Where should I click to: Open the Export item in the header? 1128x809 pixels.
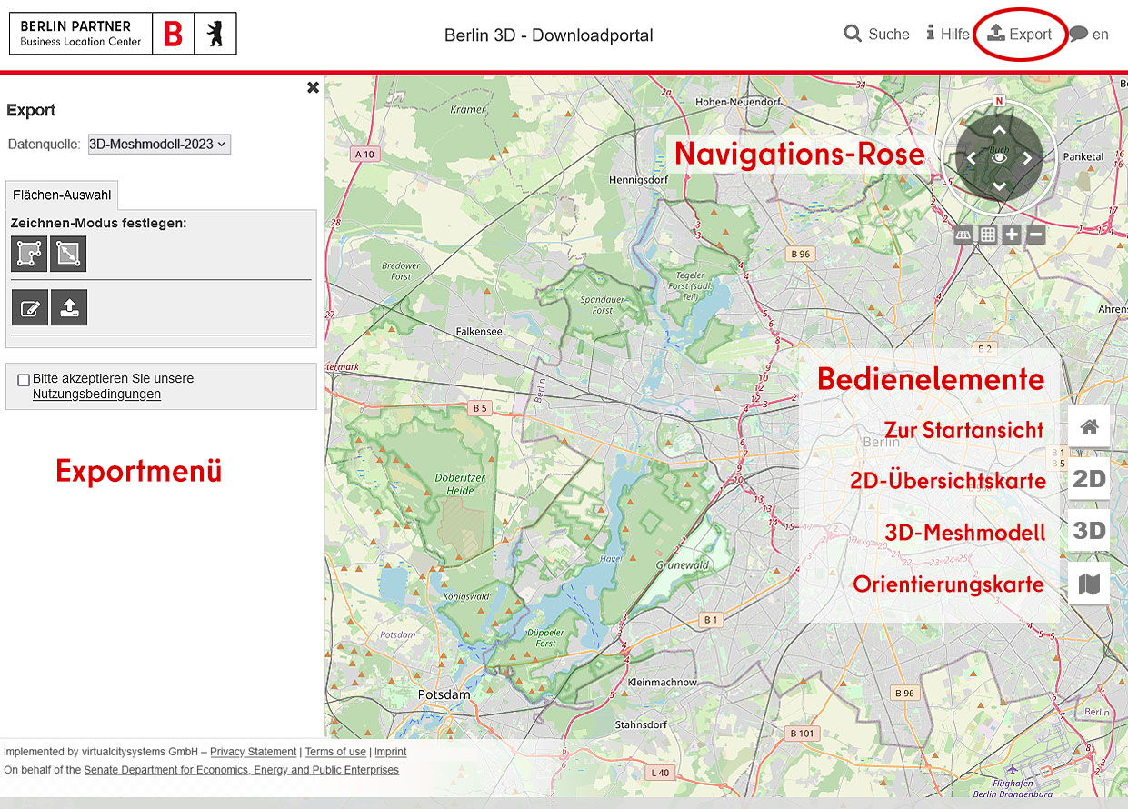tap(1019, 35)
